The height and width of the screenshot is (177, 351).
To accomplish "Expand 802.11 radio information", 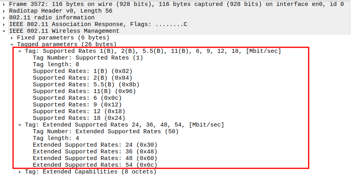I will 4,17.
